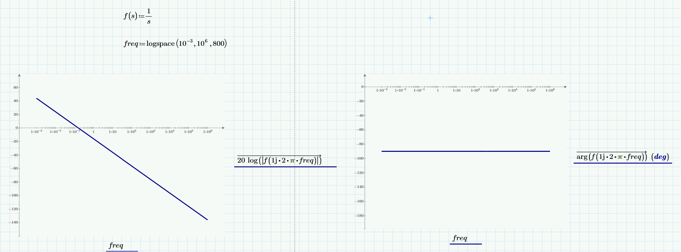
Task: Click the 800 argument in logspace
Action: coord(219,44)
